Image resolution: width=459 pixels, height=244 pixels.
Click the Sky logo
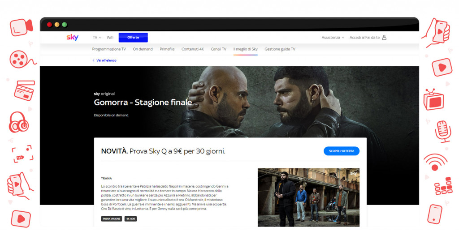72,37
